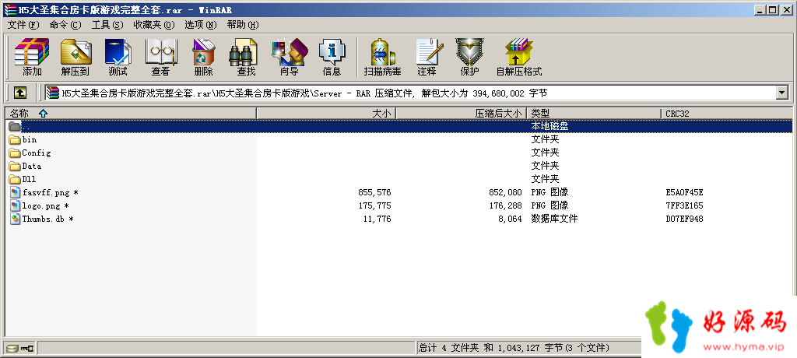Click the status bar totals text
Image resolution: width=797 pixels, height=358 pixels.
(x=514, y=349)
